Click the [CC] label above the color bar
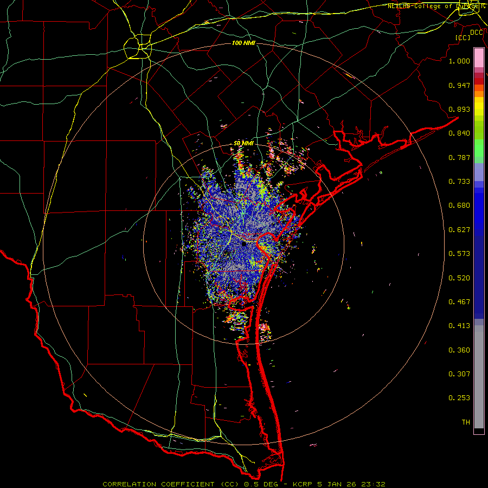The image size is (488, 488). click(463, 37)
